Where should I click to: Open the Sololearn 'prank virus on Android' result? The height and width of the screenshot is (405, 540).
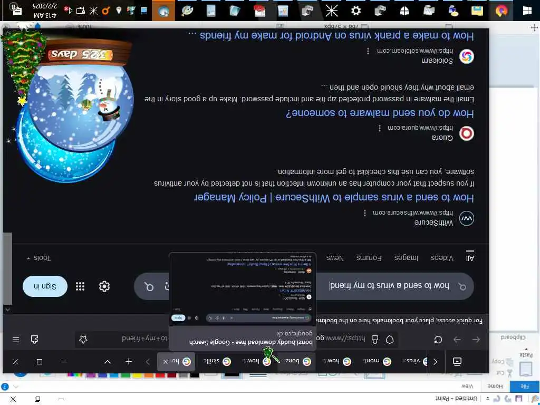(331, 36)
